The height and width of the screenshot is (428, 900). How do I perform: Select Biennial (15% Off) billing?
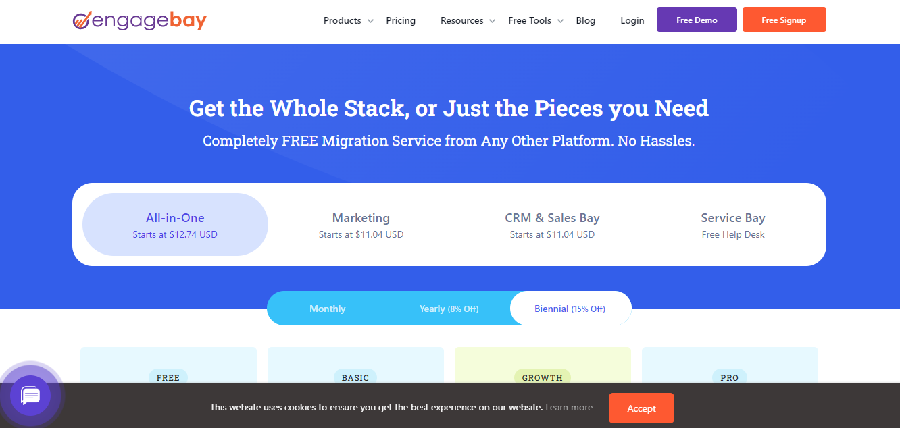[x=570, y=309]
